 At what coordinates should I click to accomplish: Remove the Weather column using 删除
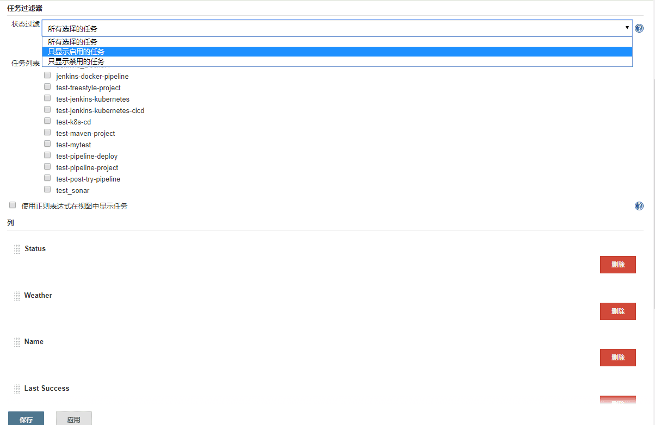(x=617, y=311)
